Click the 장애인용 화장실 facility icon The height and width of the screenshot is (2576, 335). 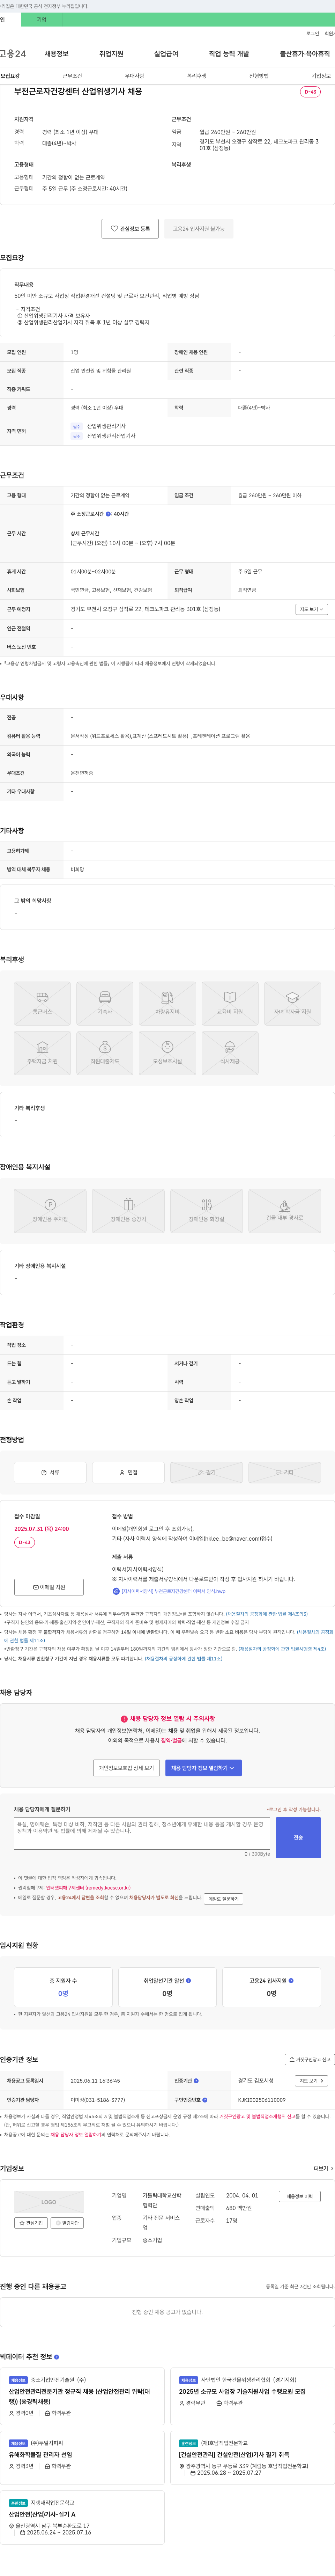click(x=206, y=1211)
